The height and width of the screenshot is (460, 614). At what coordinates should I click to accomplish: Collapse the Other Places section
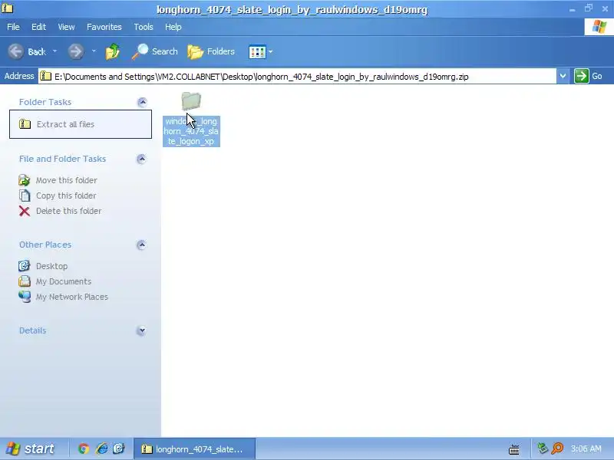(142, 245)
